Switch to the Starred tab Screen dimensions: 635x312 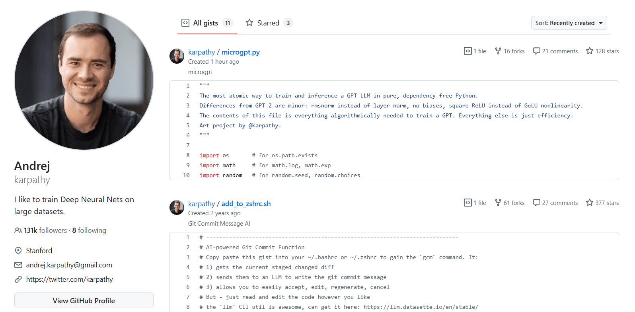pos(269,23)
